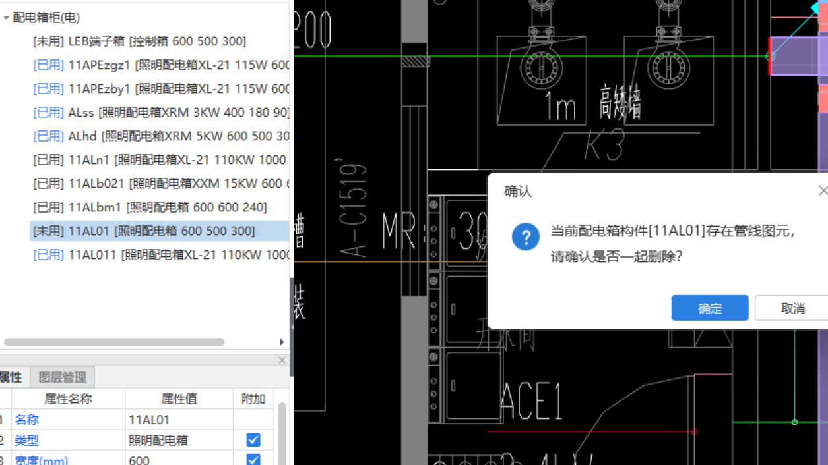Select the 11AL01 照明配电箱 row
The image size is (828, 465).
(x=160, y=231)
